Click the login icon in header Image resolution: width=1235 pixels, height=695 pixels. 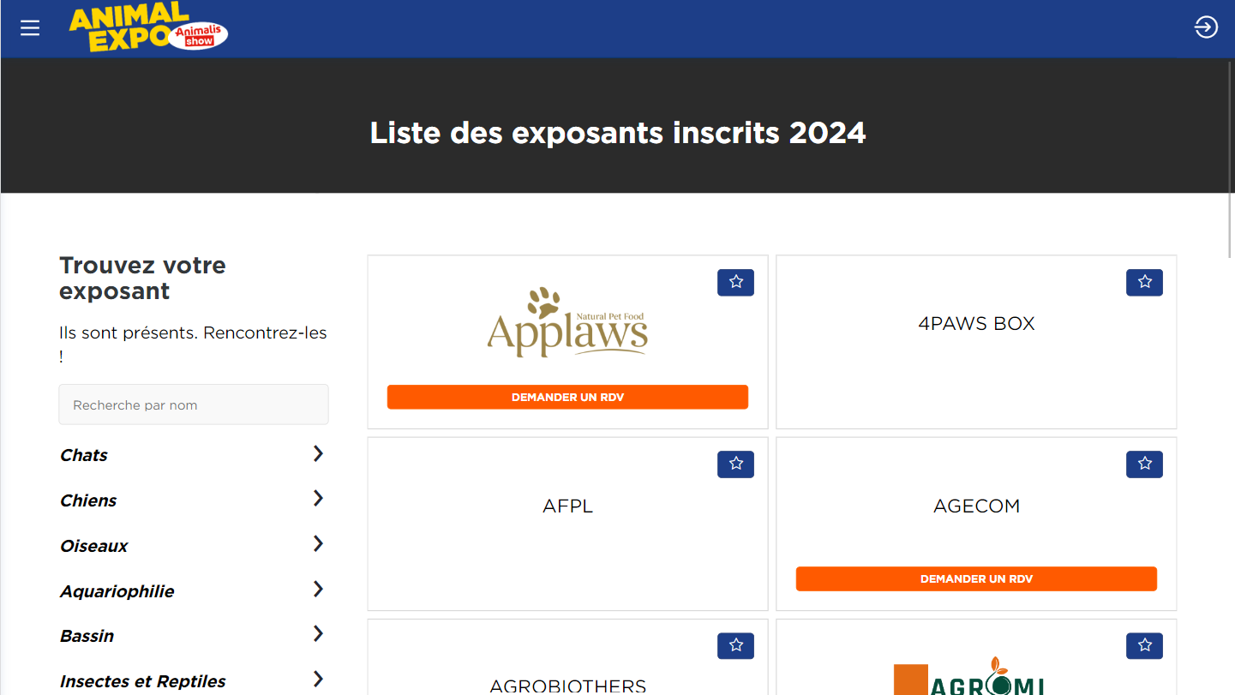[x=1206, y=27]
